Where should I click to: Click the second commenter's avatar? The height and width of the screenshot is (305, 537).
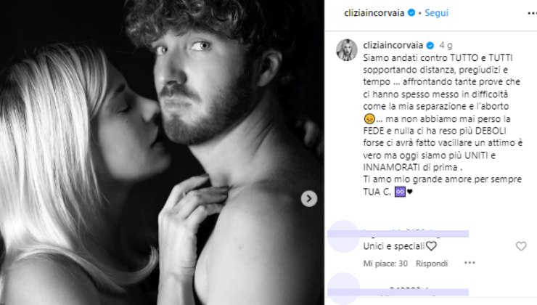tap(343, 288)
